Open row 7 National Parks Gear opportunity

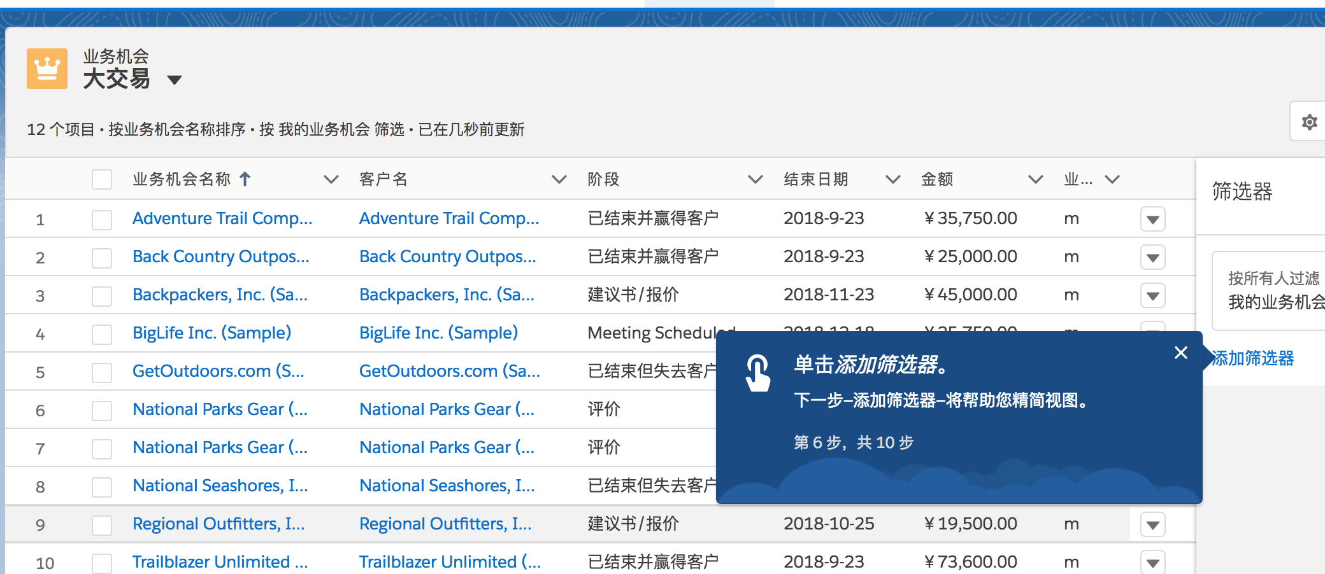(220, 447)
